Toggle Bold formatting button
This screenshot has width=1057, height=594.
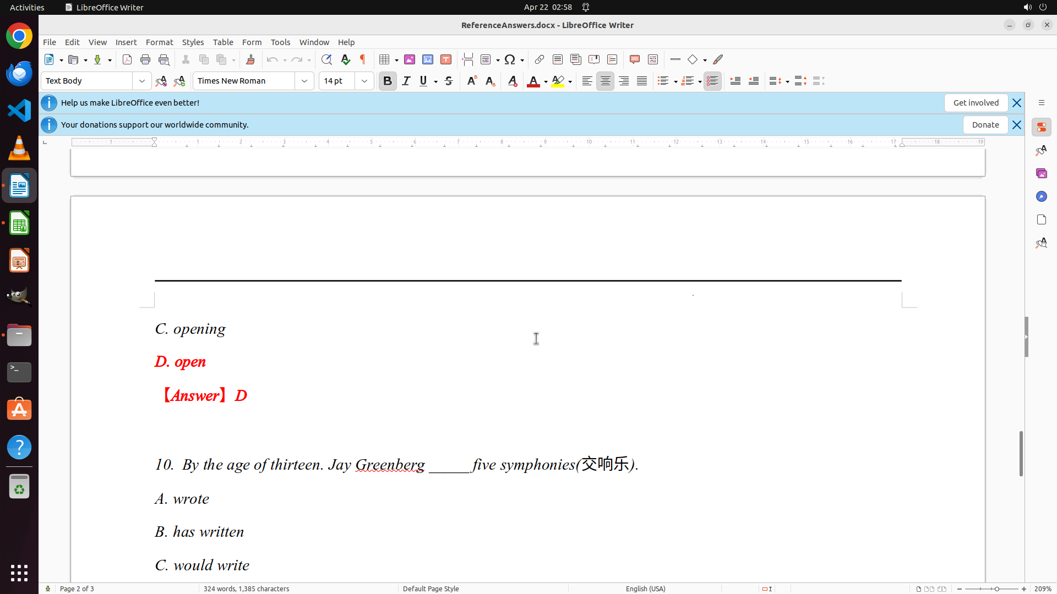click(388, 81)
